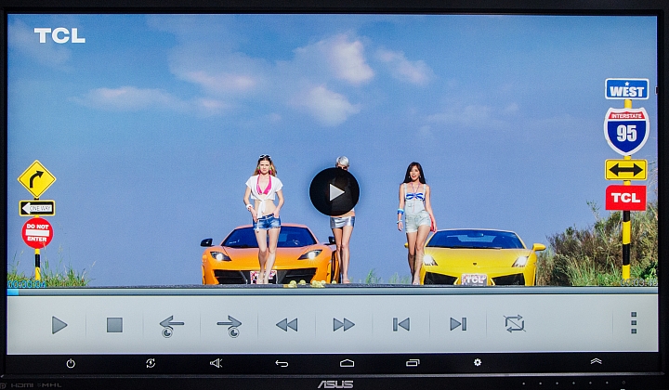This screenshot has height=390, width=669.
Task: Tap the power icon in the navigation bar
Action: (x=71, y=364)
